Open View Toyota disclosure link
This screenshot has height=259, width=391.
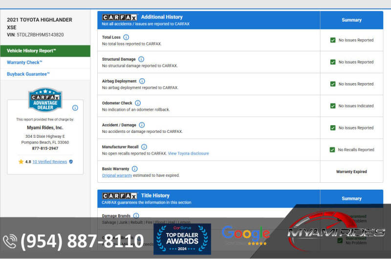188,153
